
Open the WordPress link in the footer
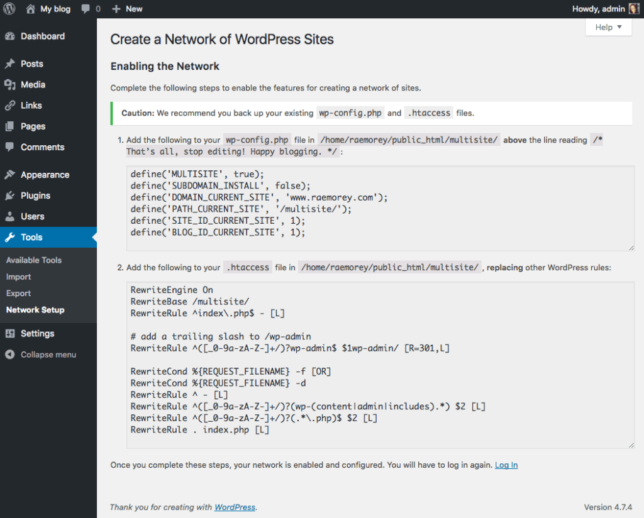[235, 507]
